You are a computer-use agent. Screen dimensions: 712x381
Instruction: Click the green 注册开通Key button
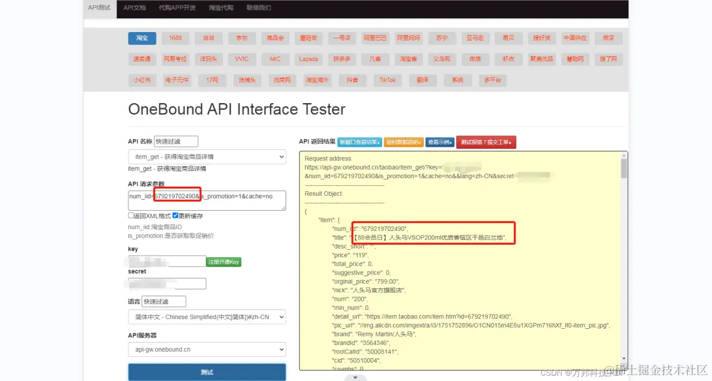click(x=224, y=262)
